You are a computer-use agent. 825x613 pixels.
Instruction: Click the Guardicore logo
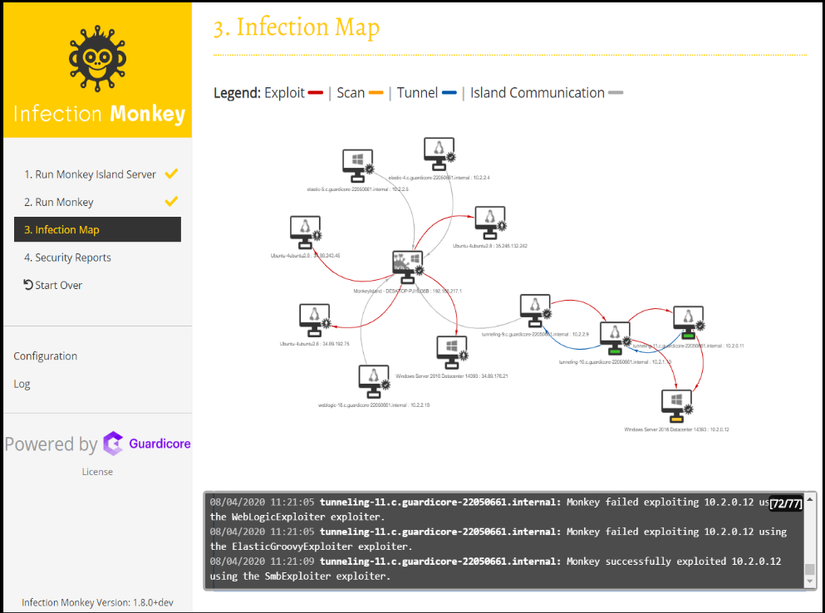(x=147, y=444)
